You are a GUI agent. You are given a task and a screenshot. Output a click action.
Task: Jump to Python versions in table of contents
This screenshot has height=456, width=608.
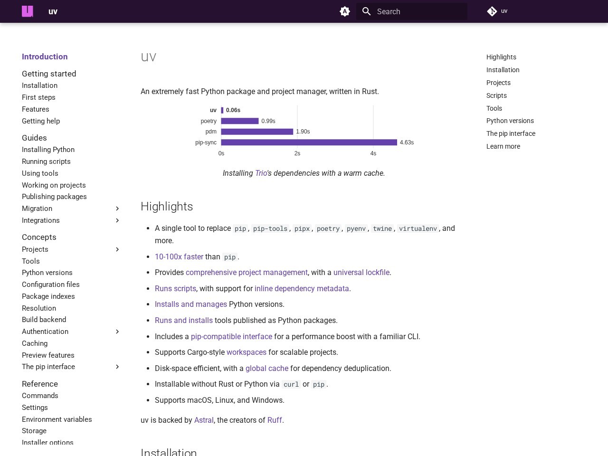(x=510, y=121)
